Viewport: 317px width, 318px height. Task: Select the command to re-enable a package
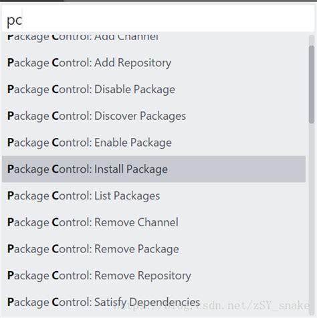click(x=154, y=143)
